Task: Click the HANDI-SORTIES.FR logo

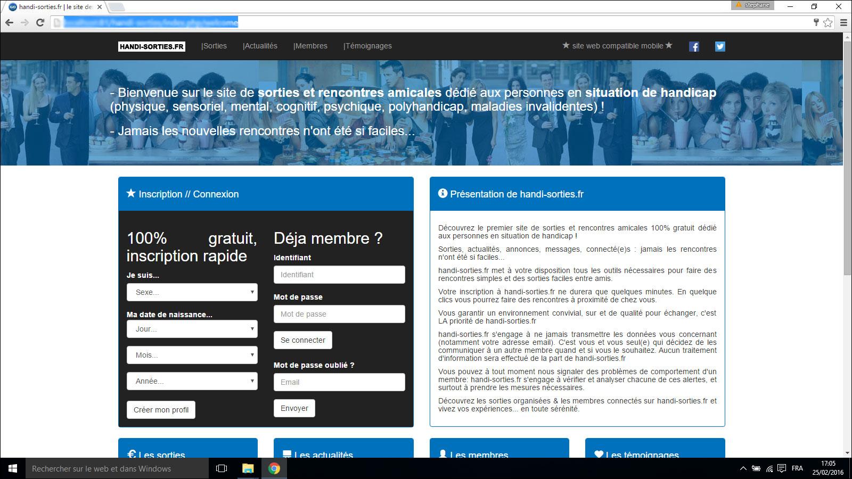Action: click(x=152, y=46)
